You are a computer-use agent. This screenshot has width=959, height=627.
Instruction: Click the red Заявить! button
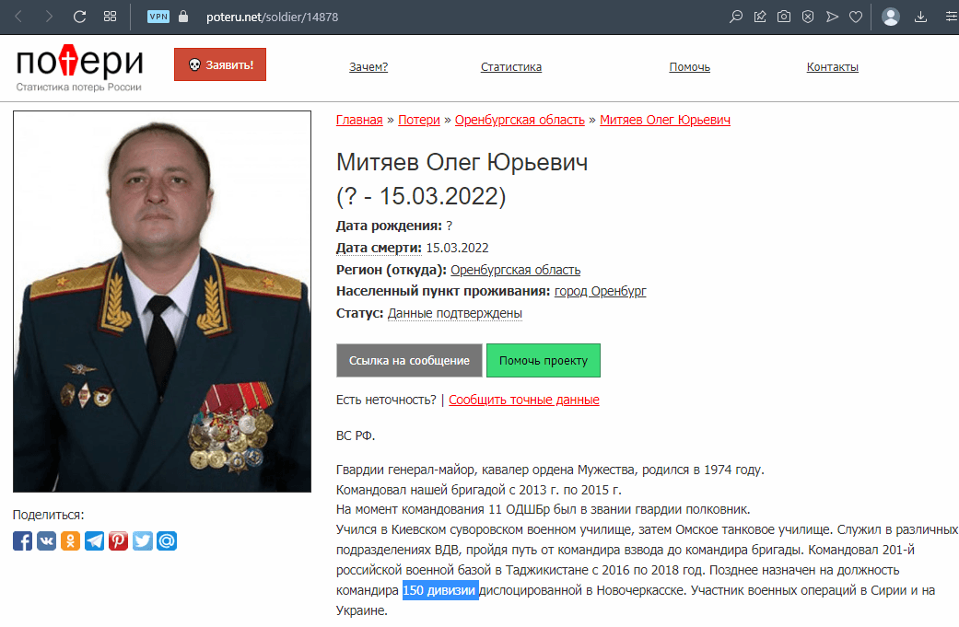click(220, 64)
